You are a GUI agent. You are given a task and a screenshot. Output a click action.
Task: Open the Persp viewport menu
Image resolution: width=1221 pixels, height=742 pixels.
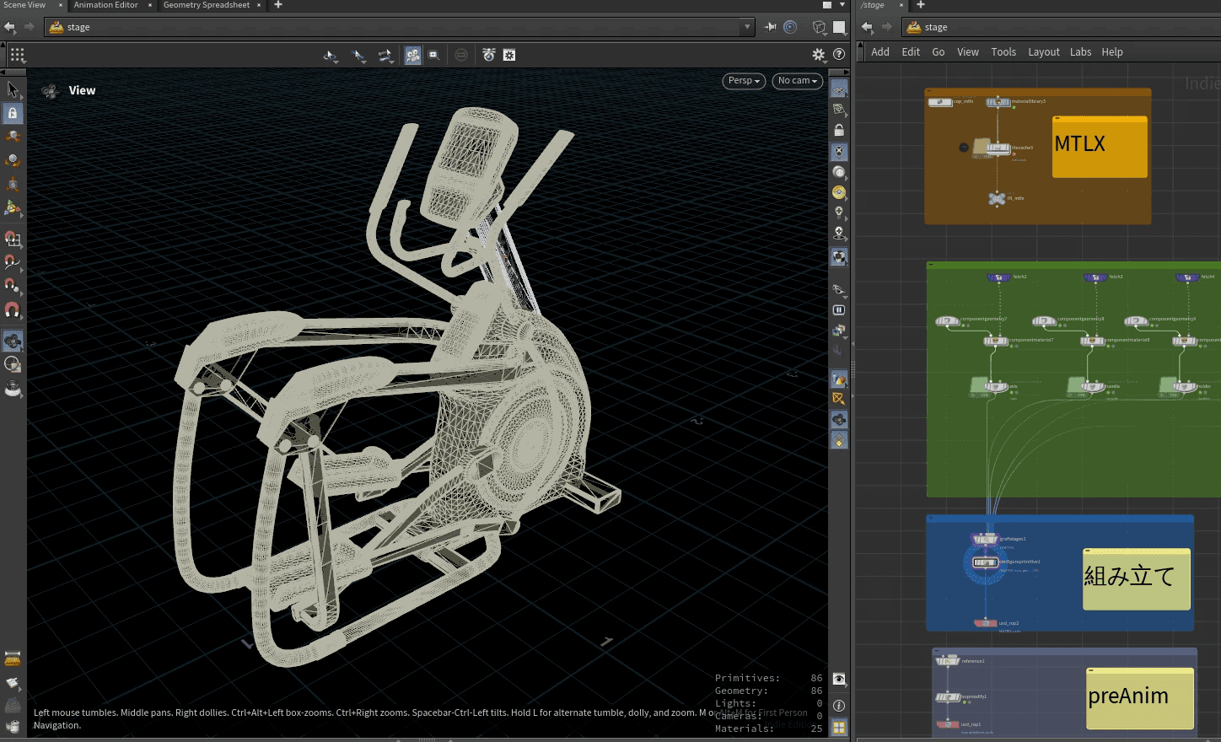745,81
